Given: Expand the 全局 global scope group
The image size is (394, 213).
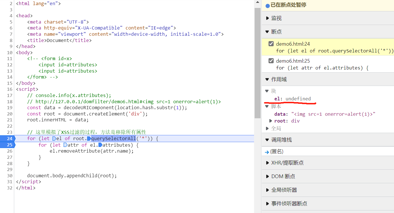Looking at the screenshot, I should pos(267,128).
